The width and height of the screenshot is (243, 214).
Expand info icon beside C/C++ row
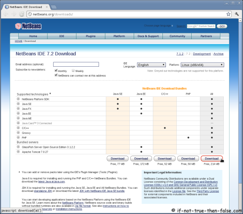point(18,128)
